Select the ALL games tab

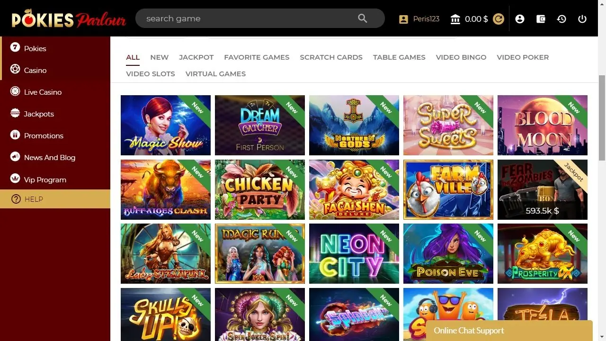click(x=133, y=57)
